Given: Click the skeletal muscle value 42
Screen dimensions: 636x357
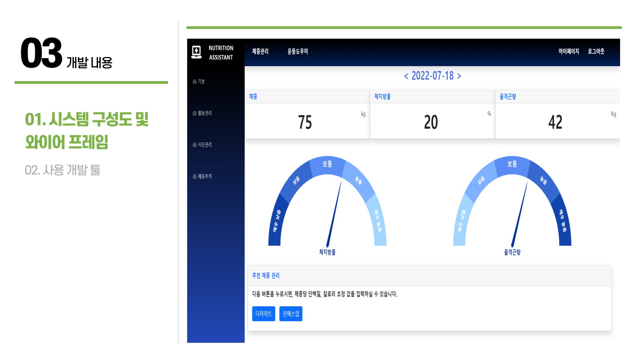Looking at the screenshot, I should pyautogui.click(x=555, y=122).
